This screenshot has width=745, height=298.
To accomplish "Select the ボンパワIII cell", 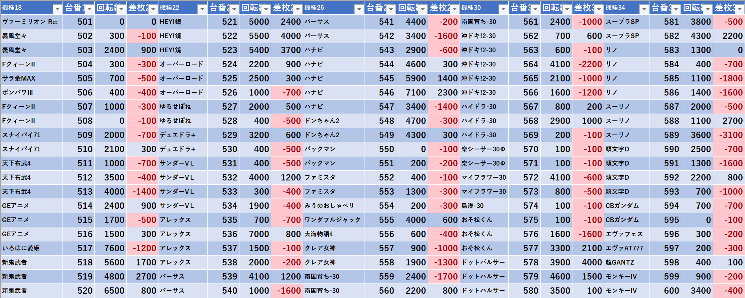I will coord(31,93).
